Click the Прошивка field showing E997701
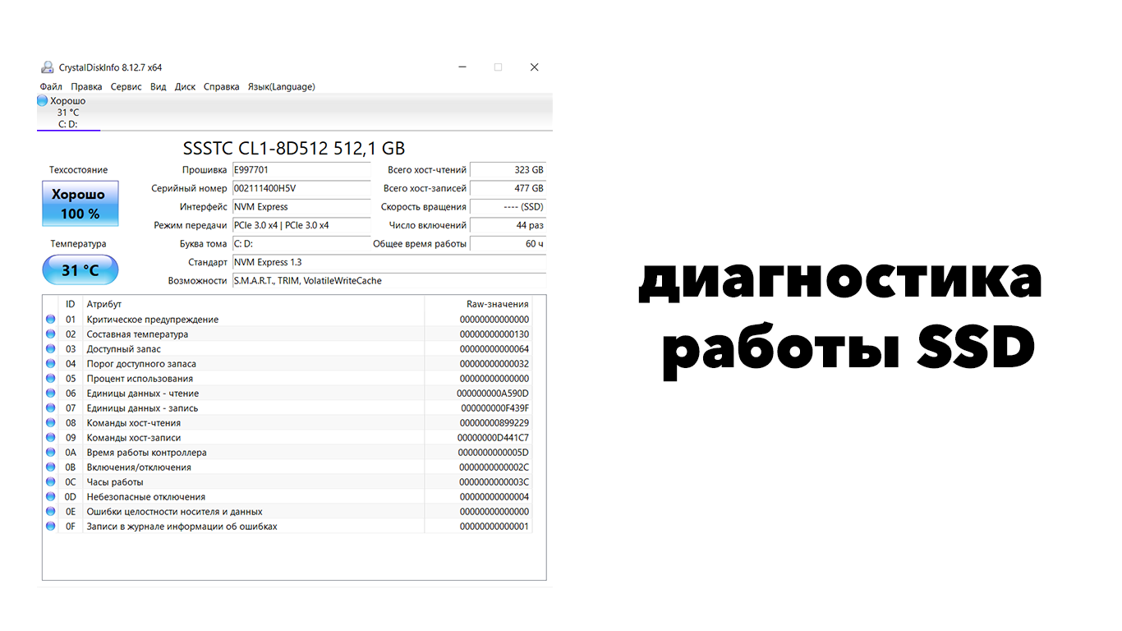1122x631 pixels. (x=301, y=170)
